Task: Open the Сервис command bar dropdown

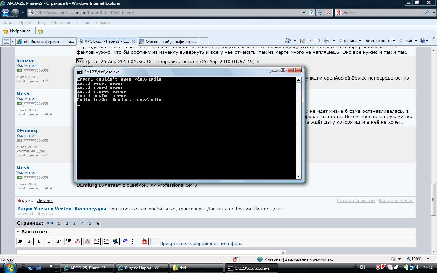Action: 408,41
